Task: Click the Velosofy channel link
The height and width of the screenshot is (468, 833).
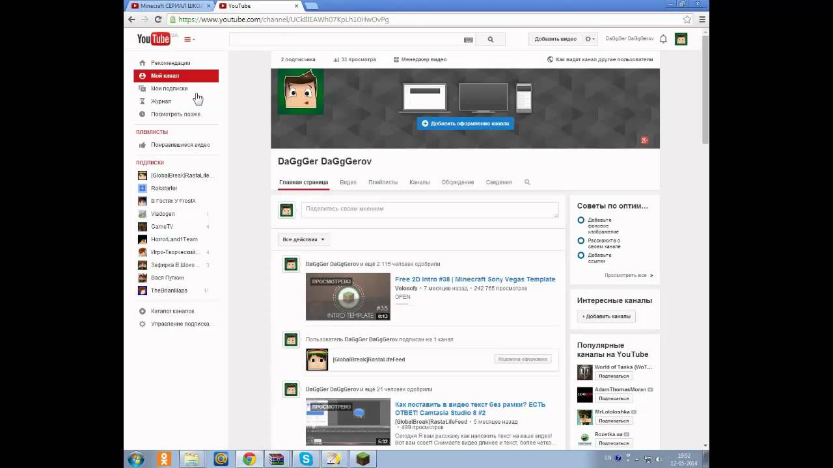Action: click(406, 288)
